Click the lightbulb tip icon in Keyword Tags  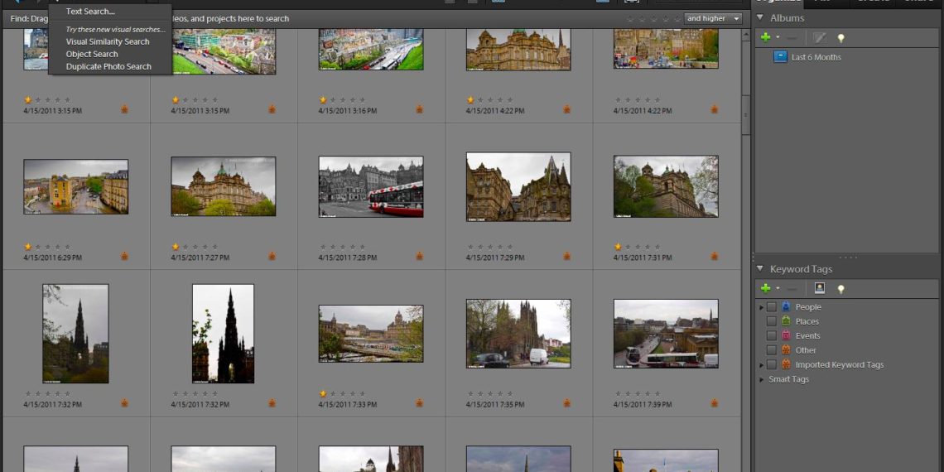(x=840, y=289)
